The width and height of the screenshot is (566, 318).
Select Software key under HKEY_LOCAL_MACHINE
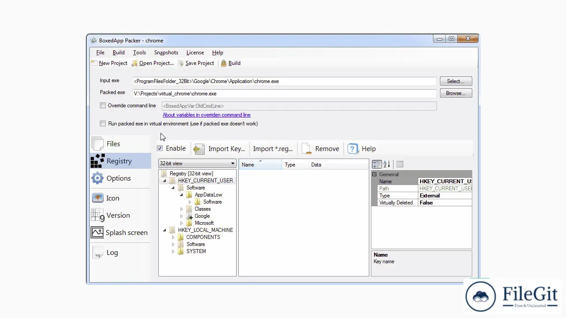click(195, 244)
